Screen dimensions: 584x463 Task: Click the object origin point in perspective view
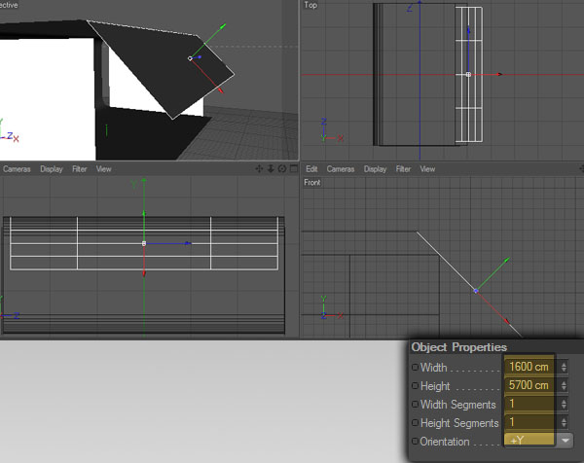pos(190,58)
